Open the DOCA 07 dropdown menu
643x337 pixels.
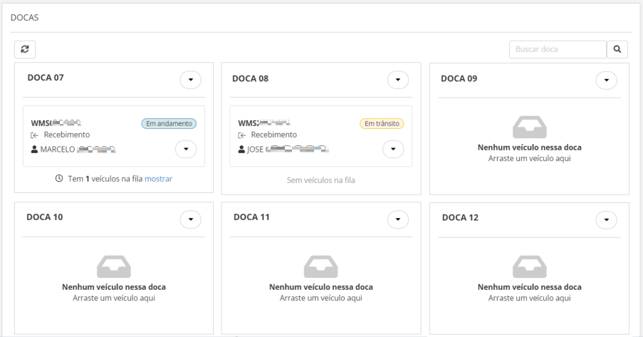(190, 80)
